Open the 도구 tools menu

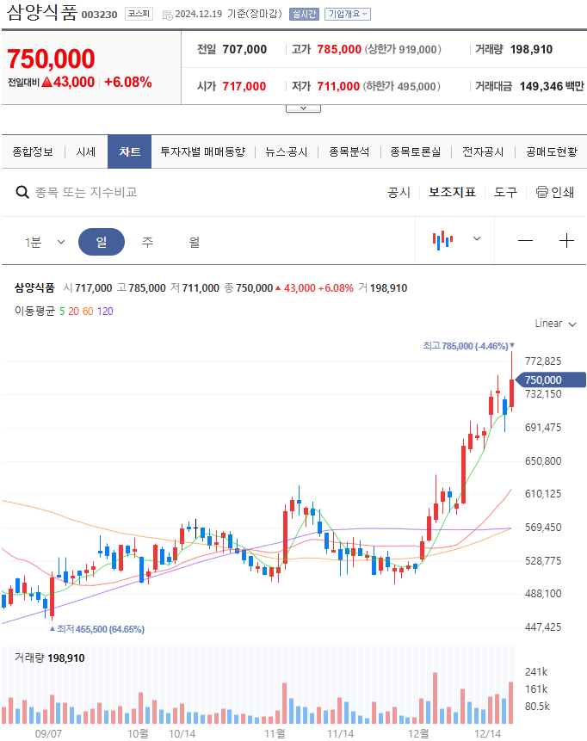tap(505, 192)
